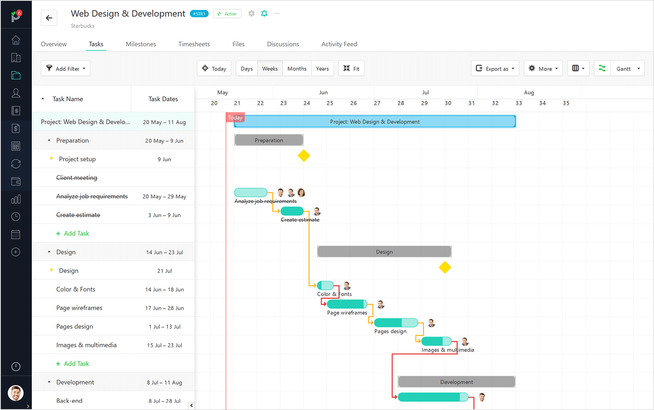Viewport: 654px width, 410px height.
Task: Open the recurring sync sidebar icon
Action: [x=16, y=164]
